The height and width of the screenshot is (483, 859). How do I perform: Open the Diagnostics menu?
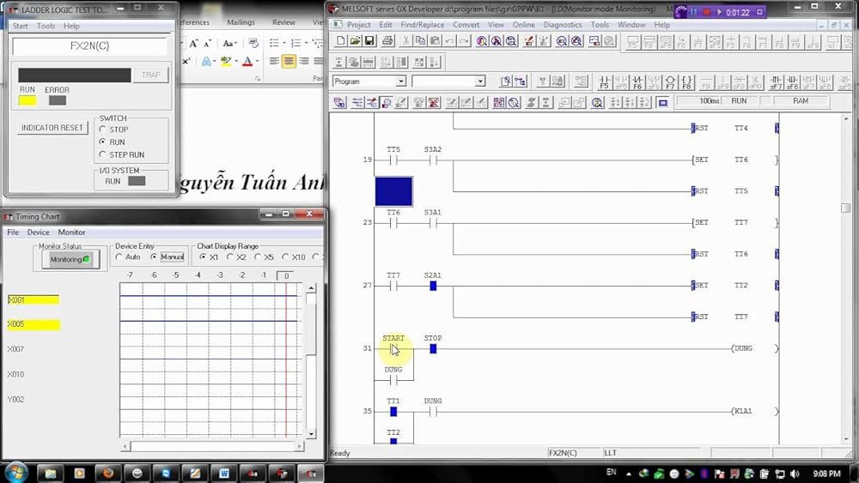pos(563,25)
